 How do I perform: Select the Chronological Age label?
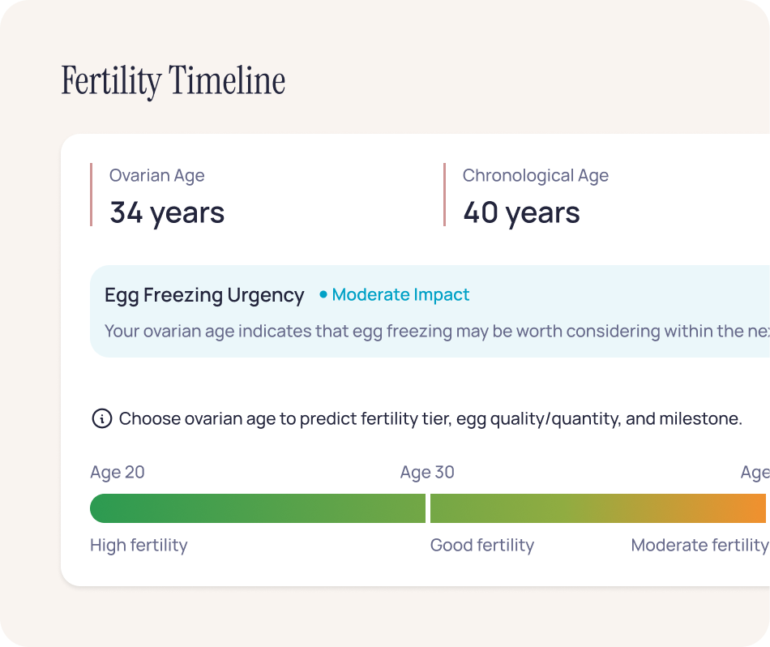(x=535, y=176)
